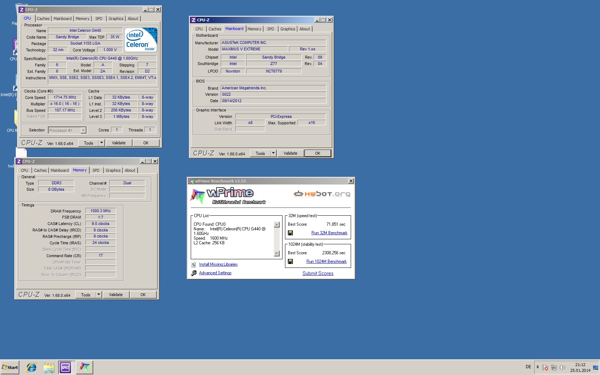Click Validate in the Memory window
Viewport: 600px width, 375px height.
116,295
